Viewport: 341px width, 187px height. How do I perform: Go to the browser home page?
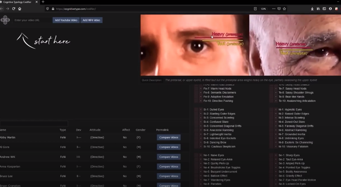click(x=20, y=9)
